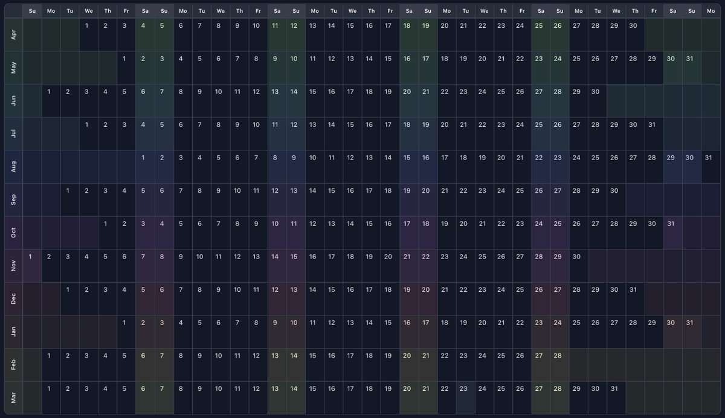Click Monday August 31
Screen dimensions: 725x418
710,166
